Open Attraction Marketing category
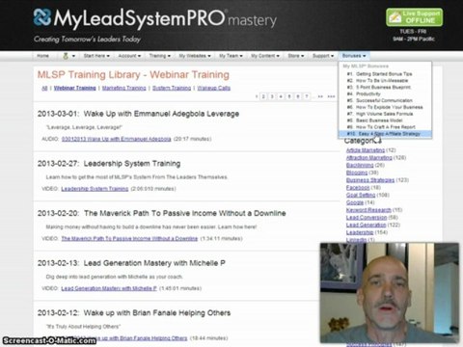Viewport: 463px width, 347px height. 369,157
